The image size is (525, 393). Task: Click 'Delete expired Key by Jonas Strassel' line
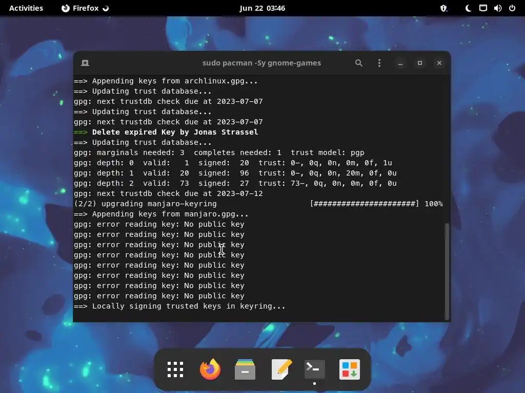point(166,132)
